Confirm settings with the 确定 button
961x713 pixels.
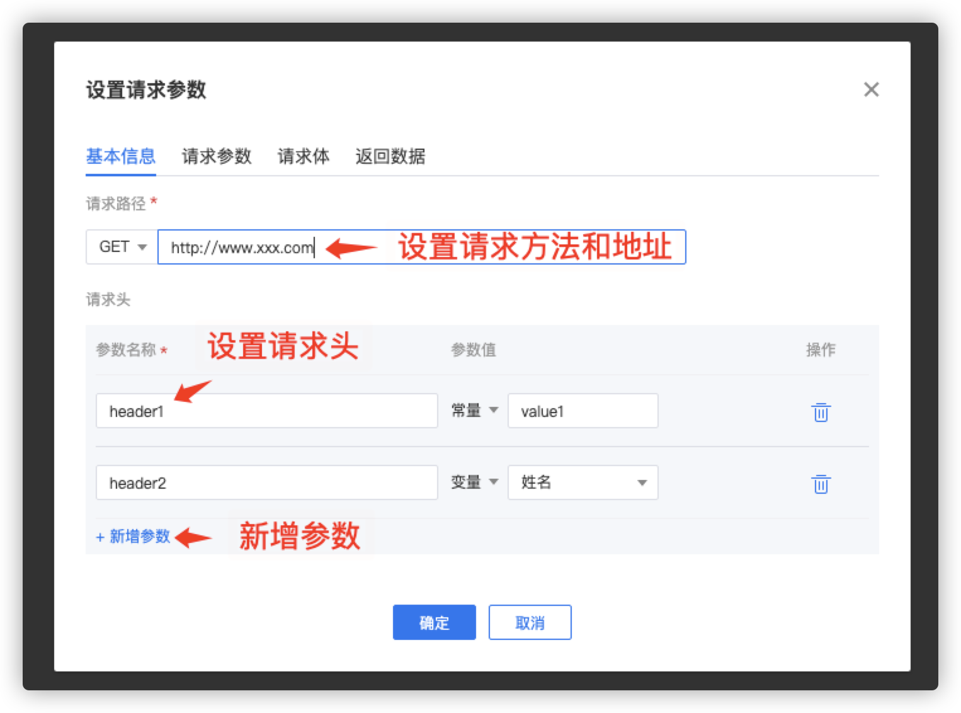[434, 622]
